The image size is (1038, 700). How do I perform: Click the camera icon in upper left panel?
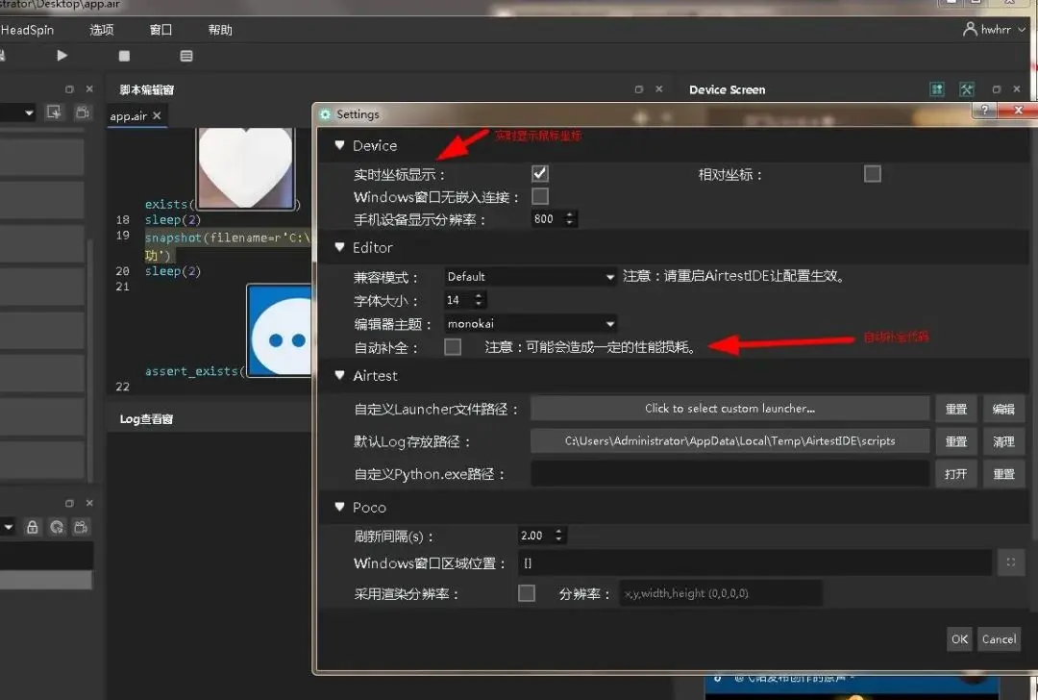pyautogui.click(x=82, y=112)
